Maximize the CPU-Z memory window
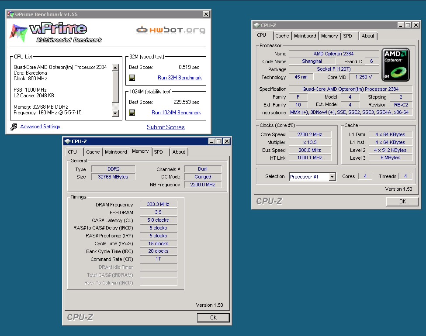The image size is (426, 336). pos(219,141)
